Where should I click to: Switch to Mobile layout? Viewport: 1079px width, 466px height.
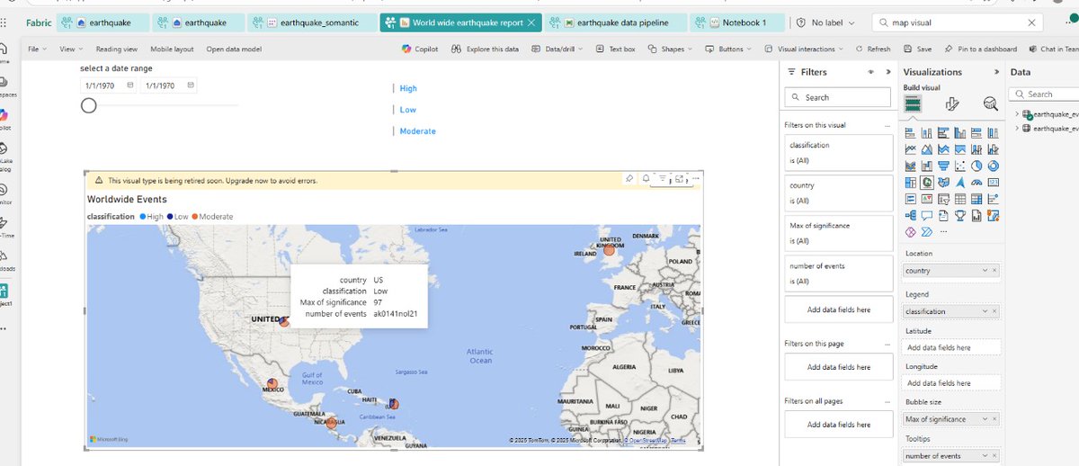[x=172, y=49]
